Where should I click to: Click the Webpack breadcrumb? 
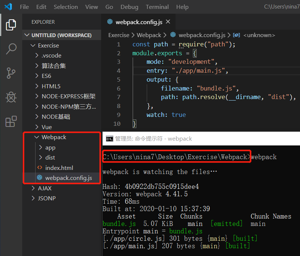[149, 35]
